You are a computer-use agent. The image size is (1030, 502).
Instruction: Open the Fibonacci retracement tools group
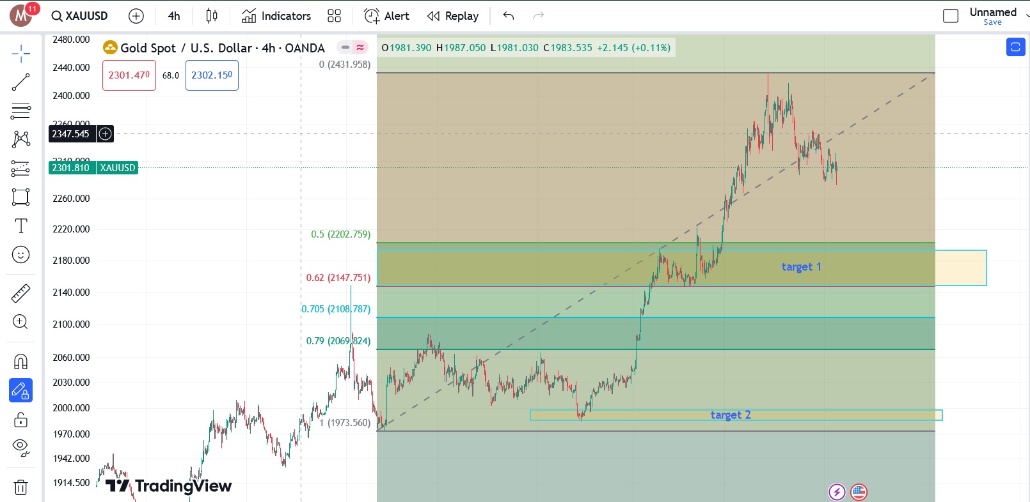pos(20,111)
